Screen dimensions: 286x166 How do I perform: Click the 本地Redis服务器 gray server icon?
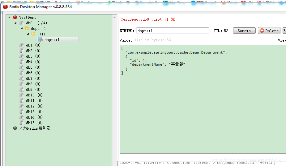coord(15,128)
